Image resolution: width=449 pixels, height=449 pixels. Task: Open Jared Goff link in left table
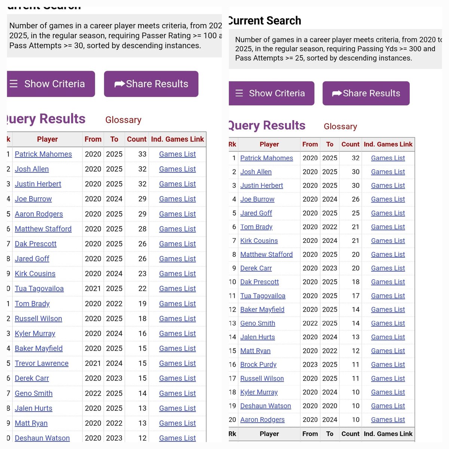click(x=32, y=259)
